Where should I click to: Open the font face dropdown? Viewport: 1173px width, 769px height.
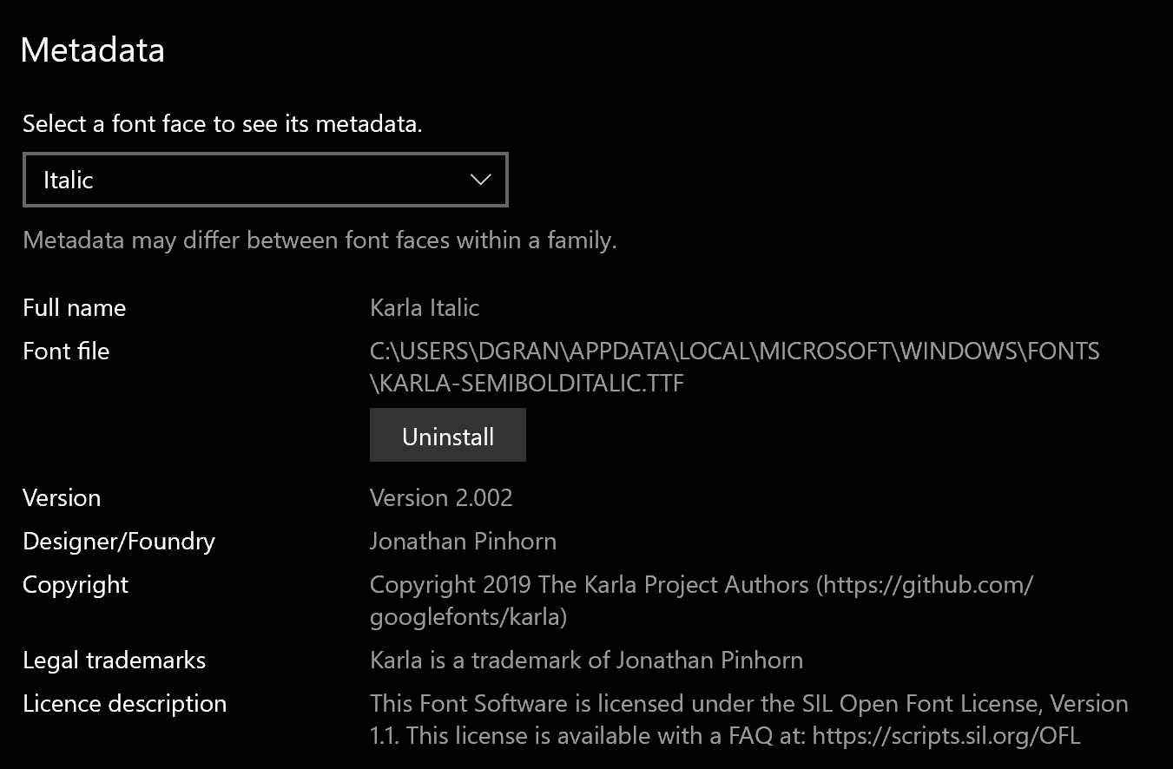pos(265,180)
